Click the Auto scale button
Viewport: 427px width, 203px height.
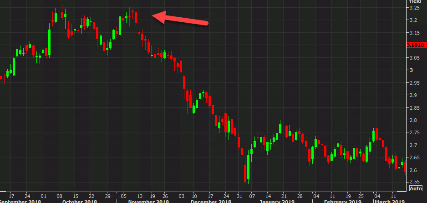pyautogui.click(x=416, y=188)
